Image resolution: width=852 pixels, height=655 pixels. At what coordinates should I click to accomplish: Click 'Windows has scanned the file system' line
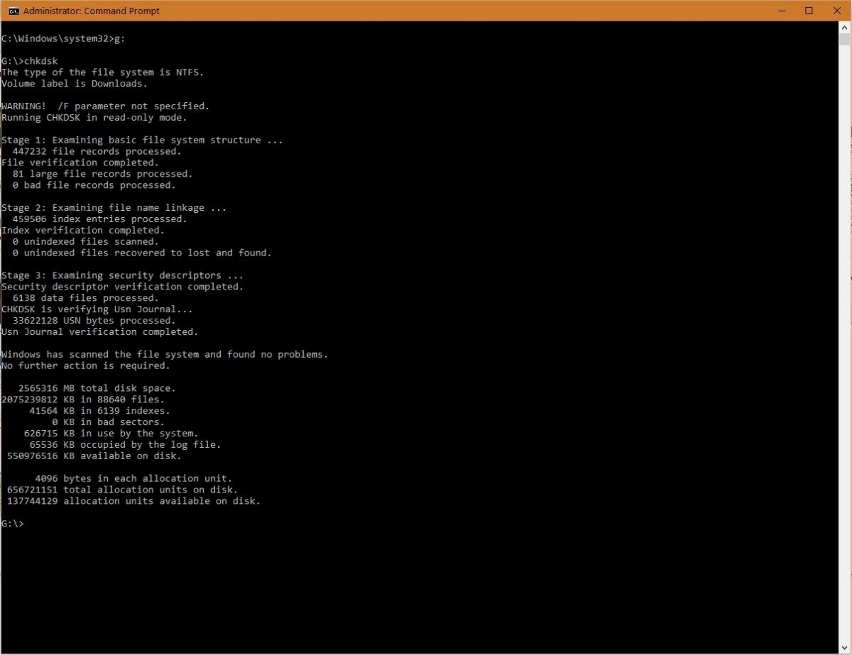point(165,354)
